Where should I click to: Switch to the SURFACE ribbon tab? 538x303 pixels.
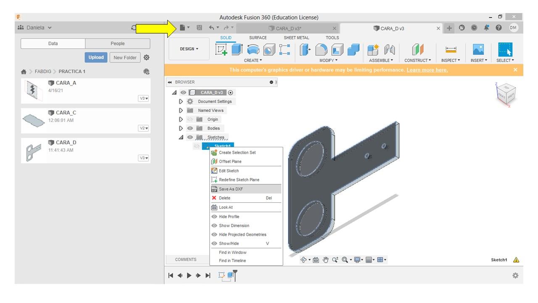(x=258, y=38)
